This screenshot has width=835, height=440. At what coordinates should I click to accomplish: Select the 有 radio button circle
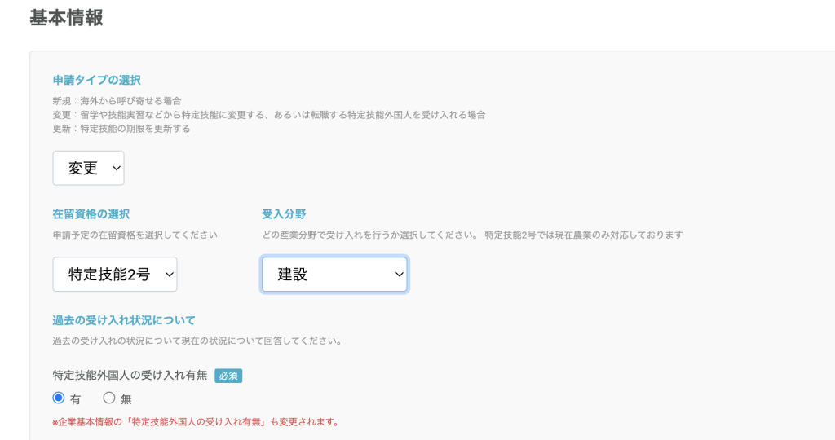tap(59, 398)
